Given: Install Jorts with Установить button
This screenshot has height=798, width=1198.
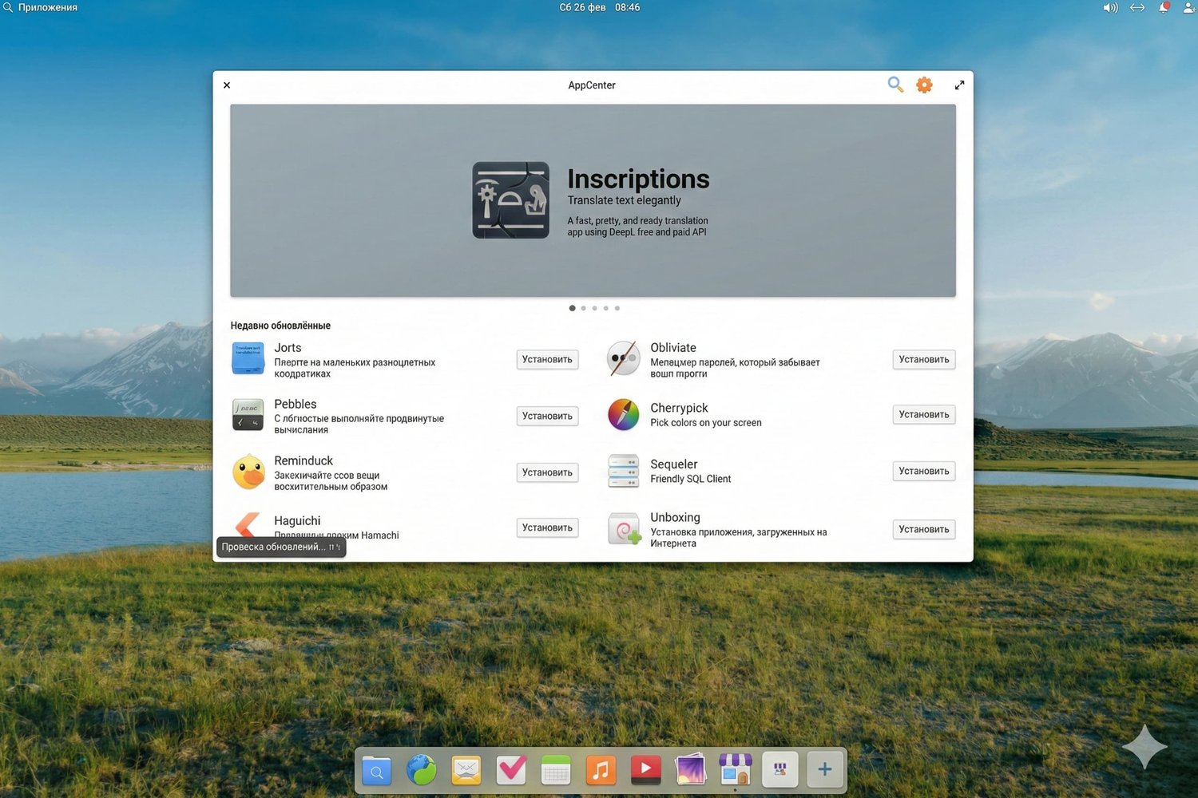Looking at the screenshot, I should pos(547,359).
